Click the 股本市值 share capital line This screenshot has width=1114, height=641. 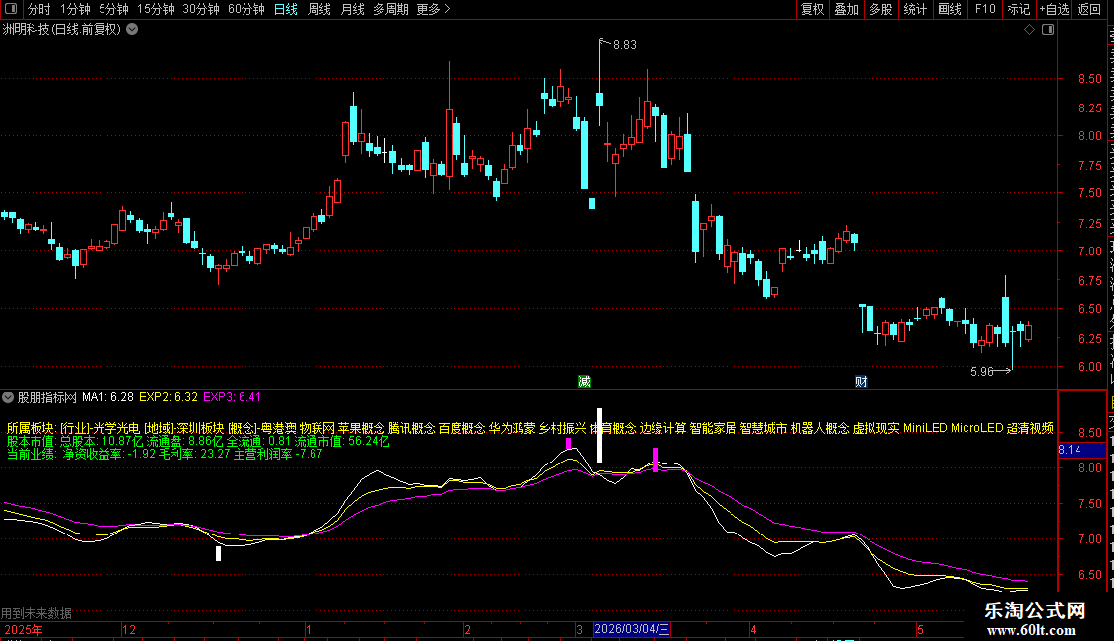[x=198, y=441]
